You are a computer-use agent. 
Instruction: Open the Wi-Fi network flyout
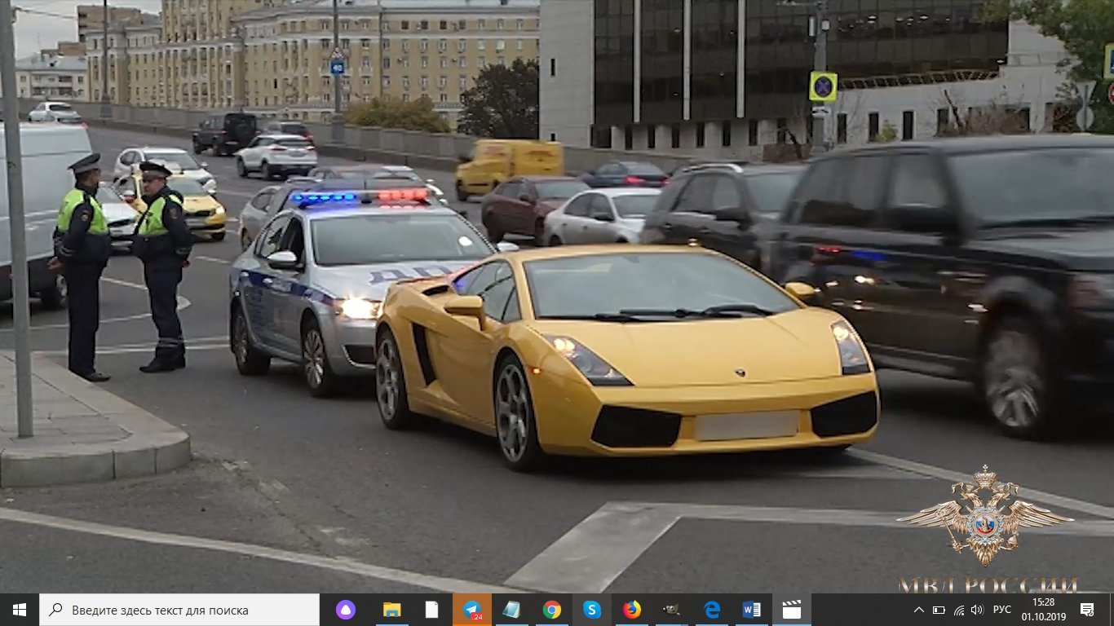coord(958,610)
